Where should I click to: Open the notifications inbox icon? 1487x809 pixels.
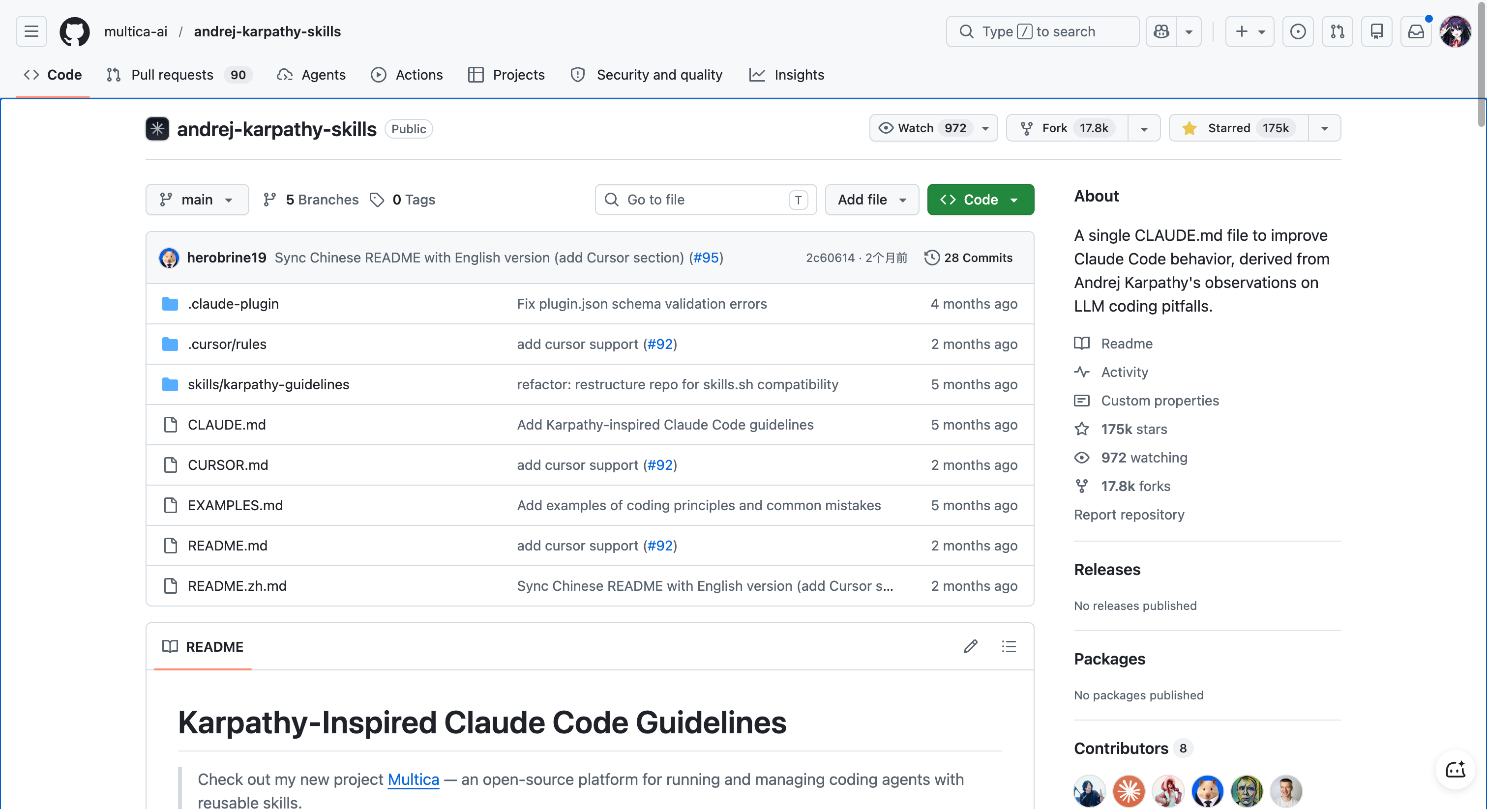coord(1415,31)
